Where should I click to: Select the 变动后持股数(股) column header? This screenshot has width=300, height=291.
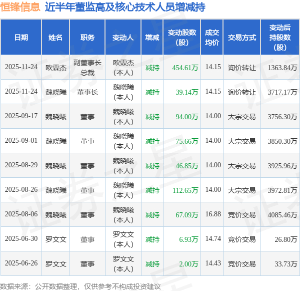point(280,38)
